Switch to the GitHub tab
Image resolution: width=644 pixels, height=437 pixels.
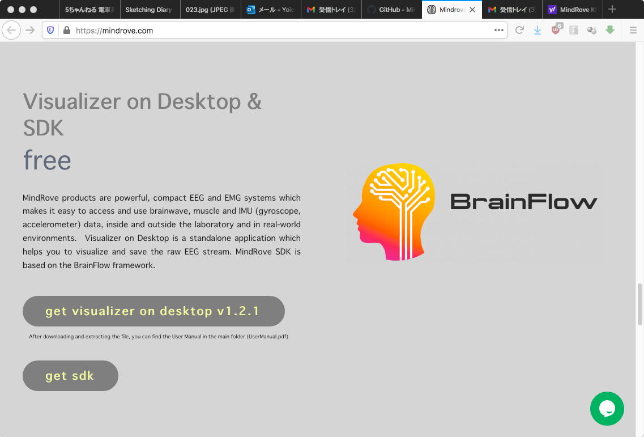[392, 10]
